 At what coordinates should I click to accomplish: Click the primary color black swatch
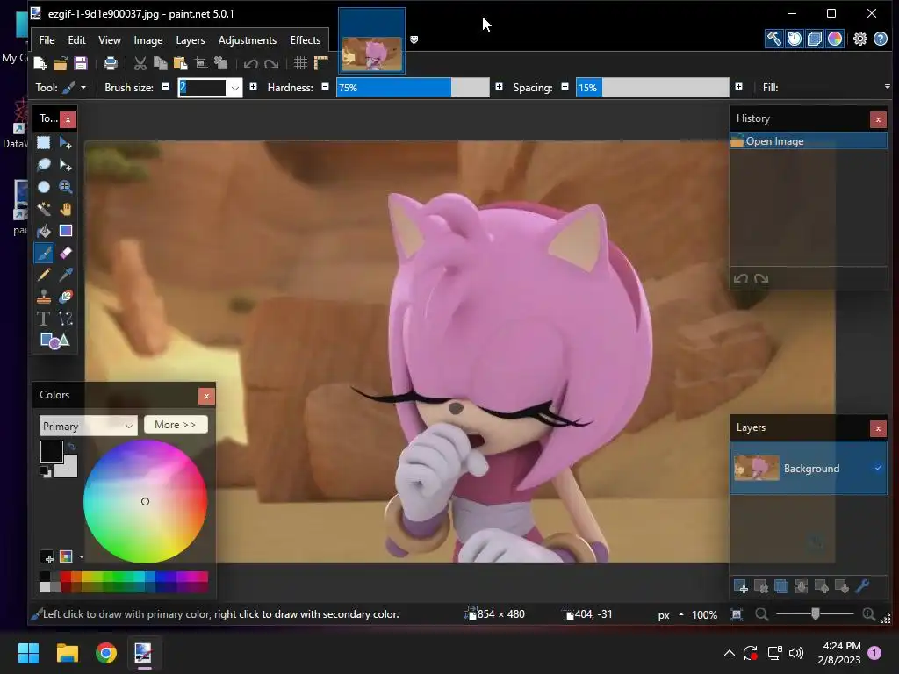pyautogui.click(x=51, y=451)
